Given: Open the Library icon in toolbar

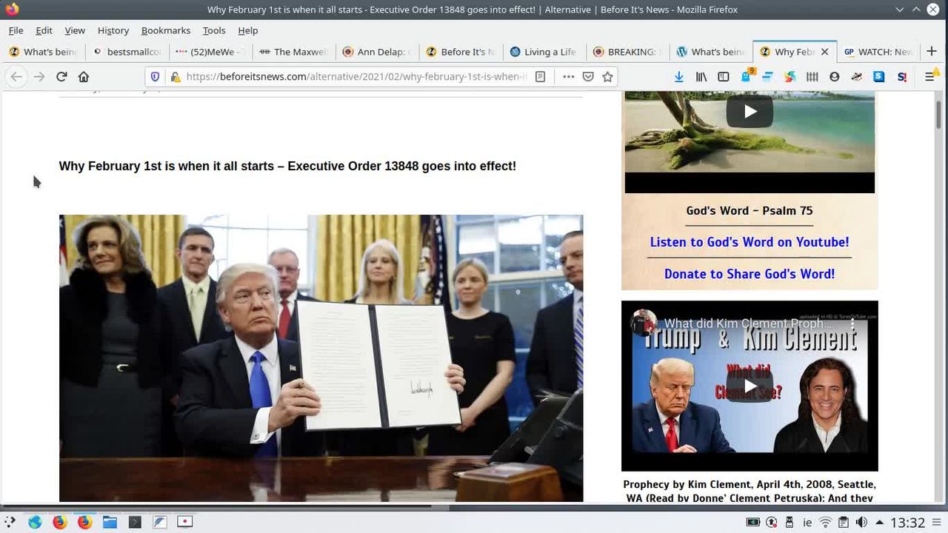Looking at the screenshot, I should click(701, 77).
